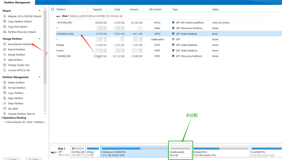Viewport: 282px width, 160px height.
Task: Sort by the Used column header
Action: (x=117, y=10)
